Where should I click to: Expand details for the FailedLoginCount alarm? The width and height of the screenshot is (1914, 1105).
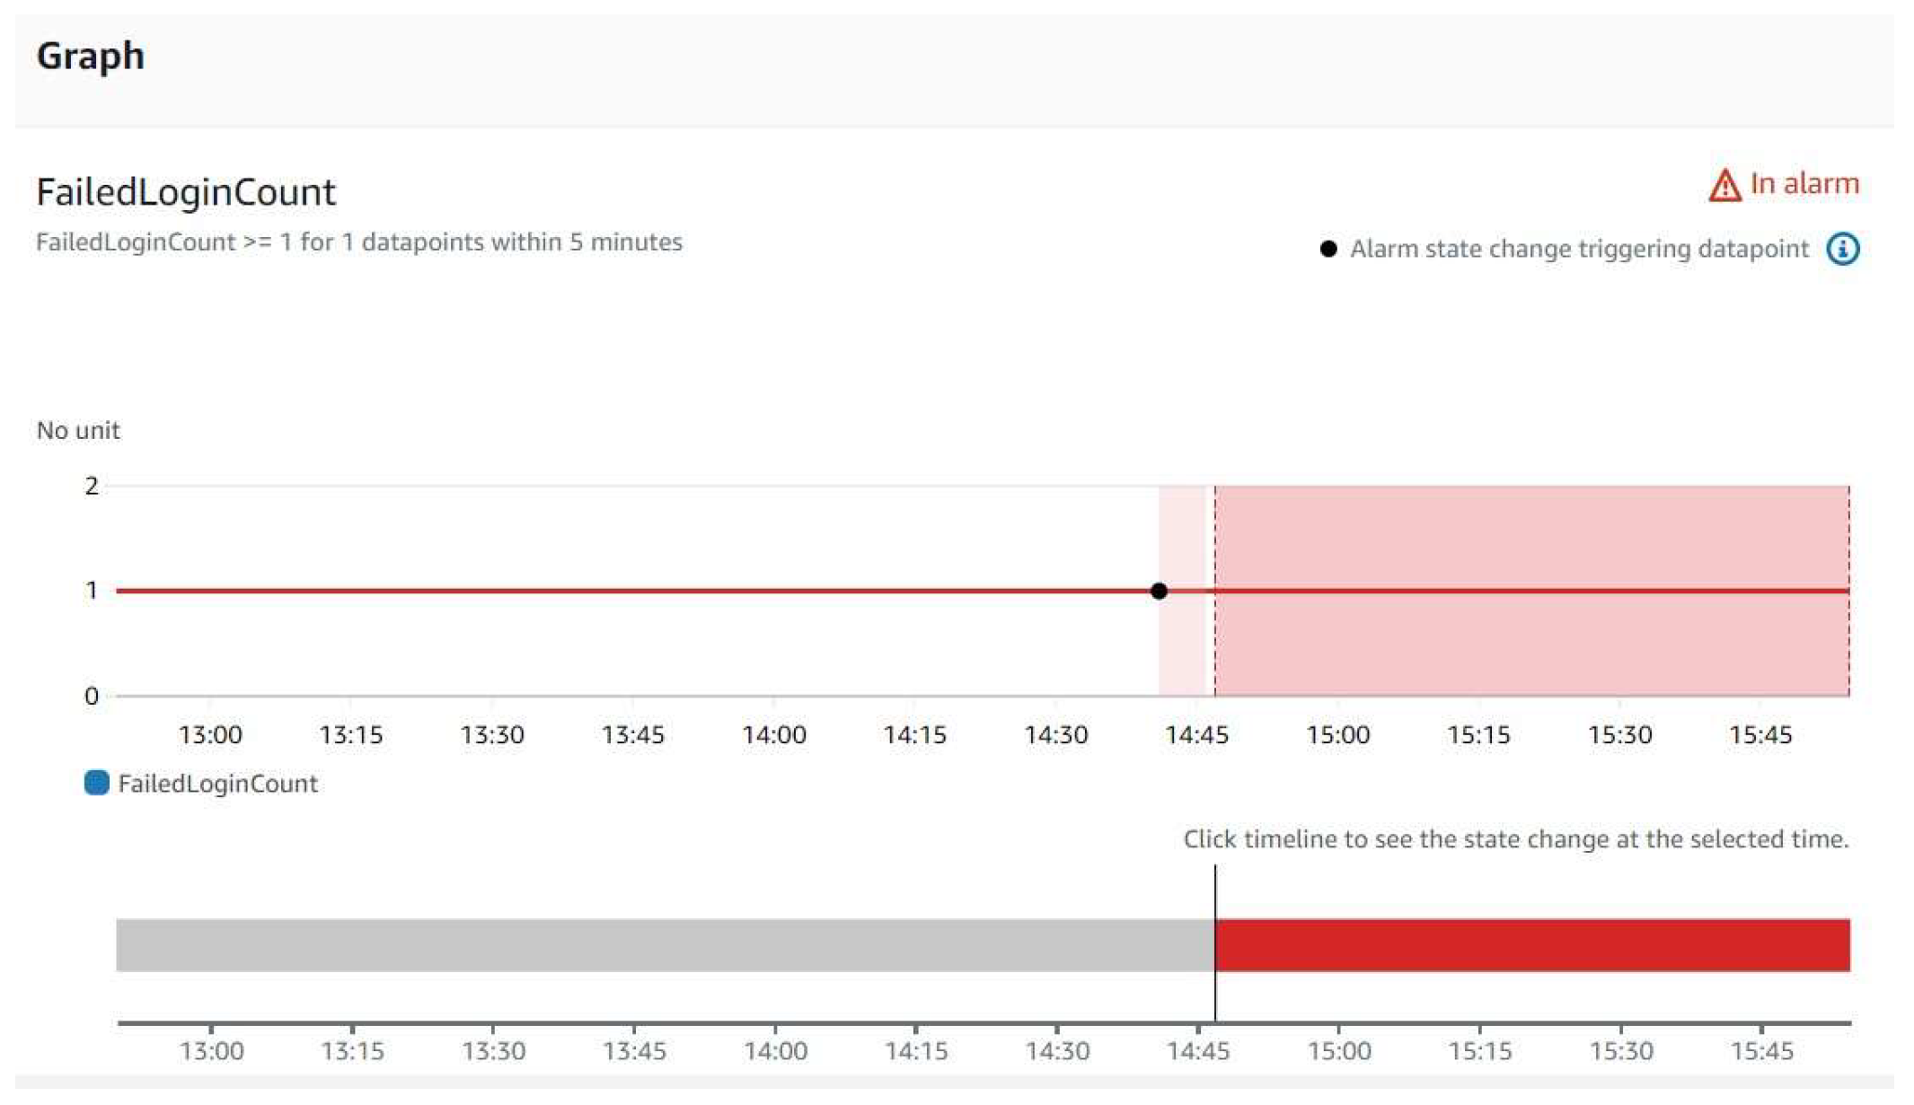[x=186, y=192]
